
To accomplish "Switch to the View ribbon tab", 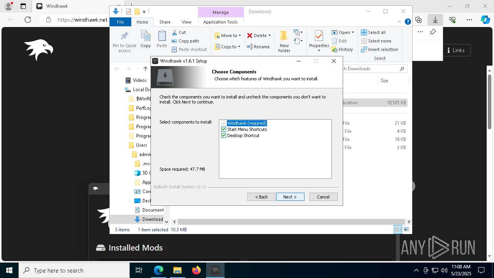I will click(186, 22).
